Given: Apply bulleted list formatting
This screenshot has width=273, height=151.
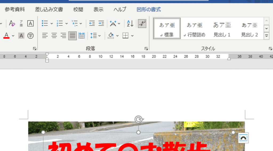Looking at the screenshot, I should (45, 23).
